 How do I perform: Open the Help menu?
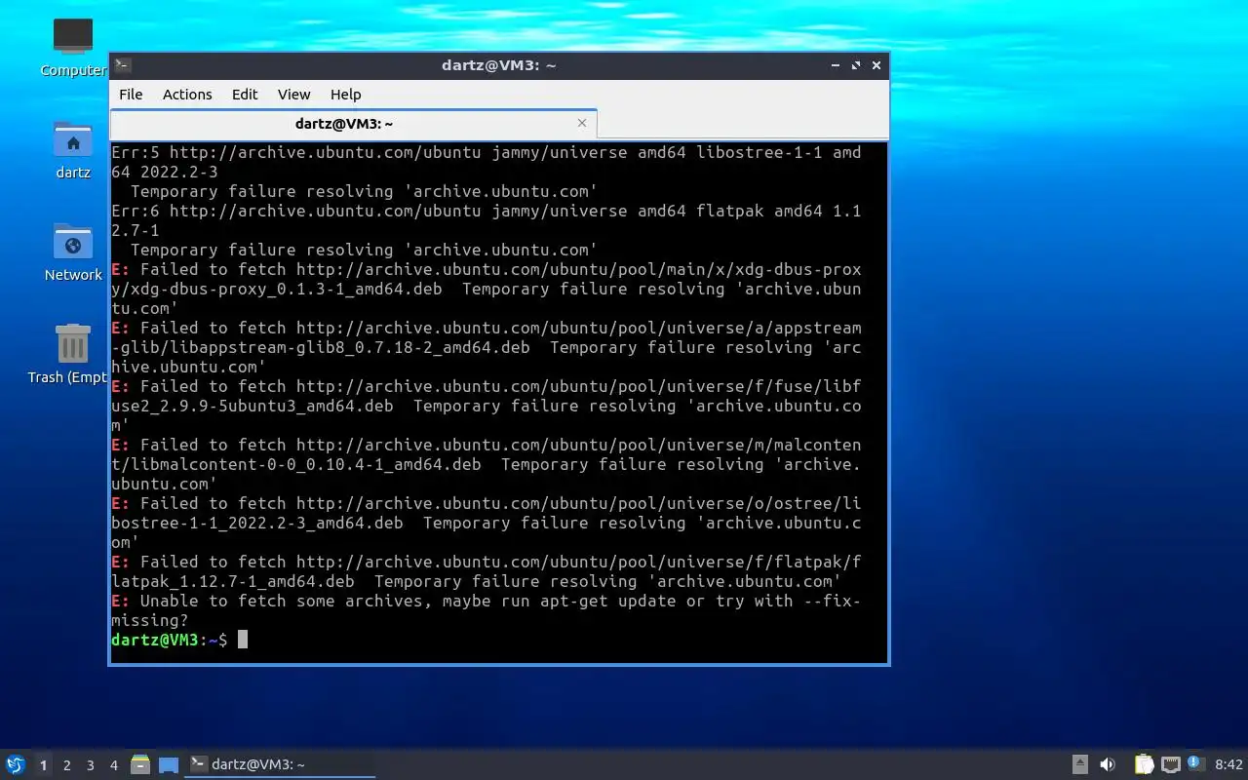(346, 95)
